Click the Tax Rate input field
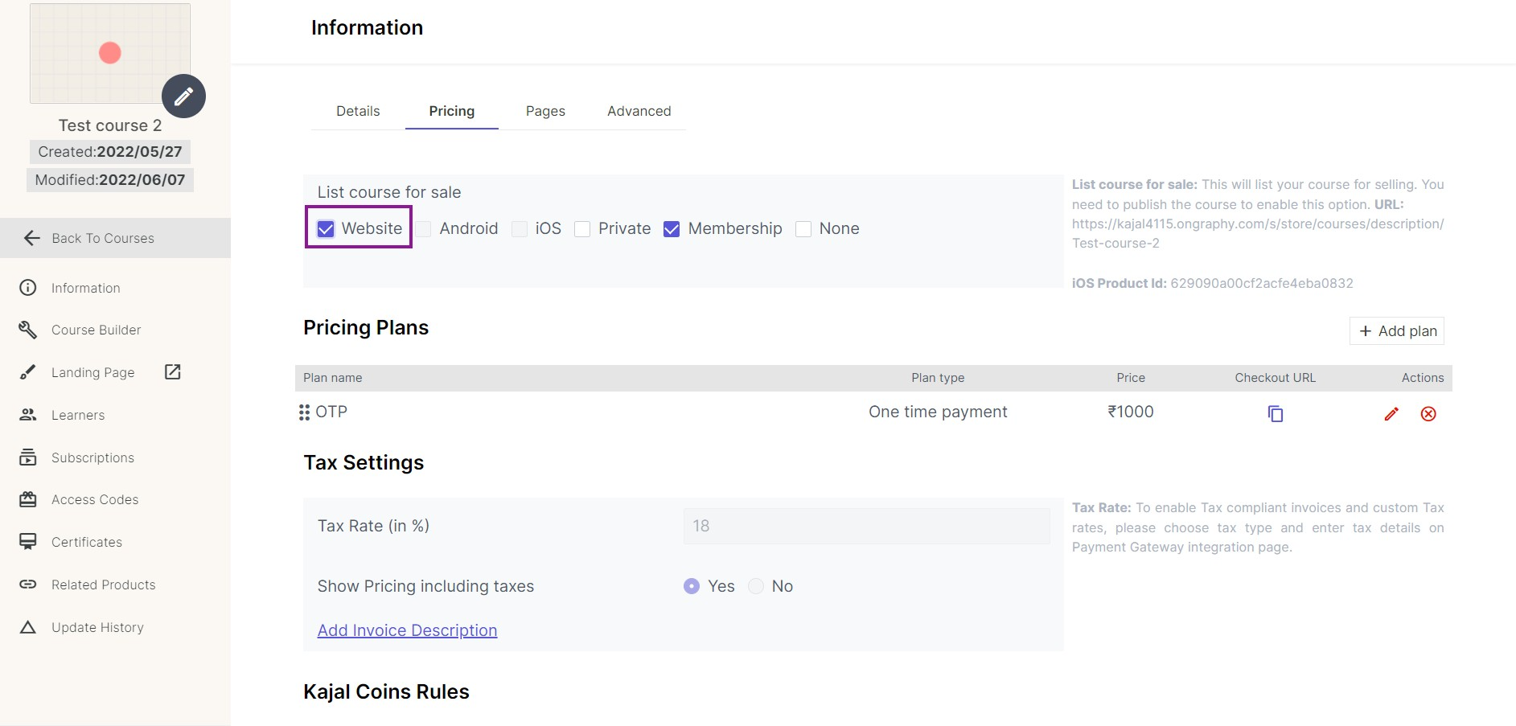 866,526
